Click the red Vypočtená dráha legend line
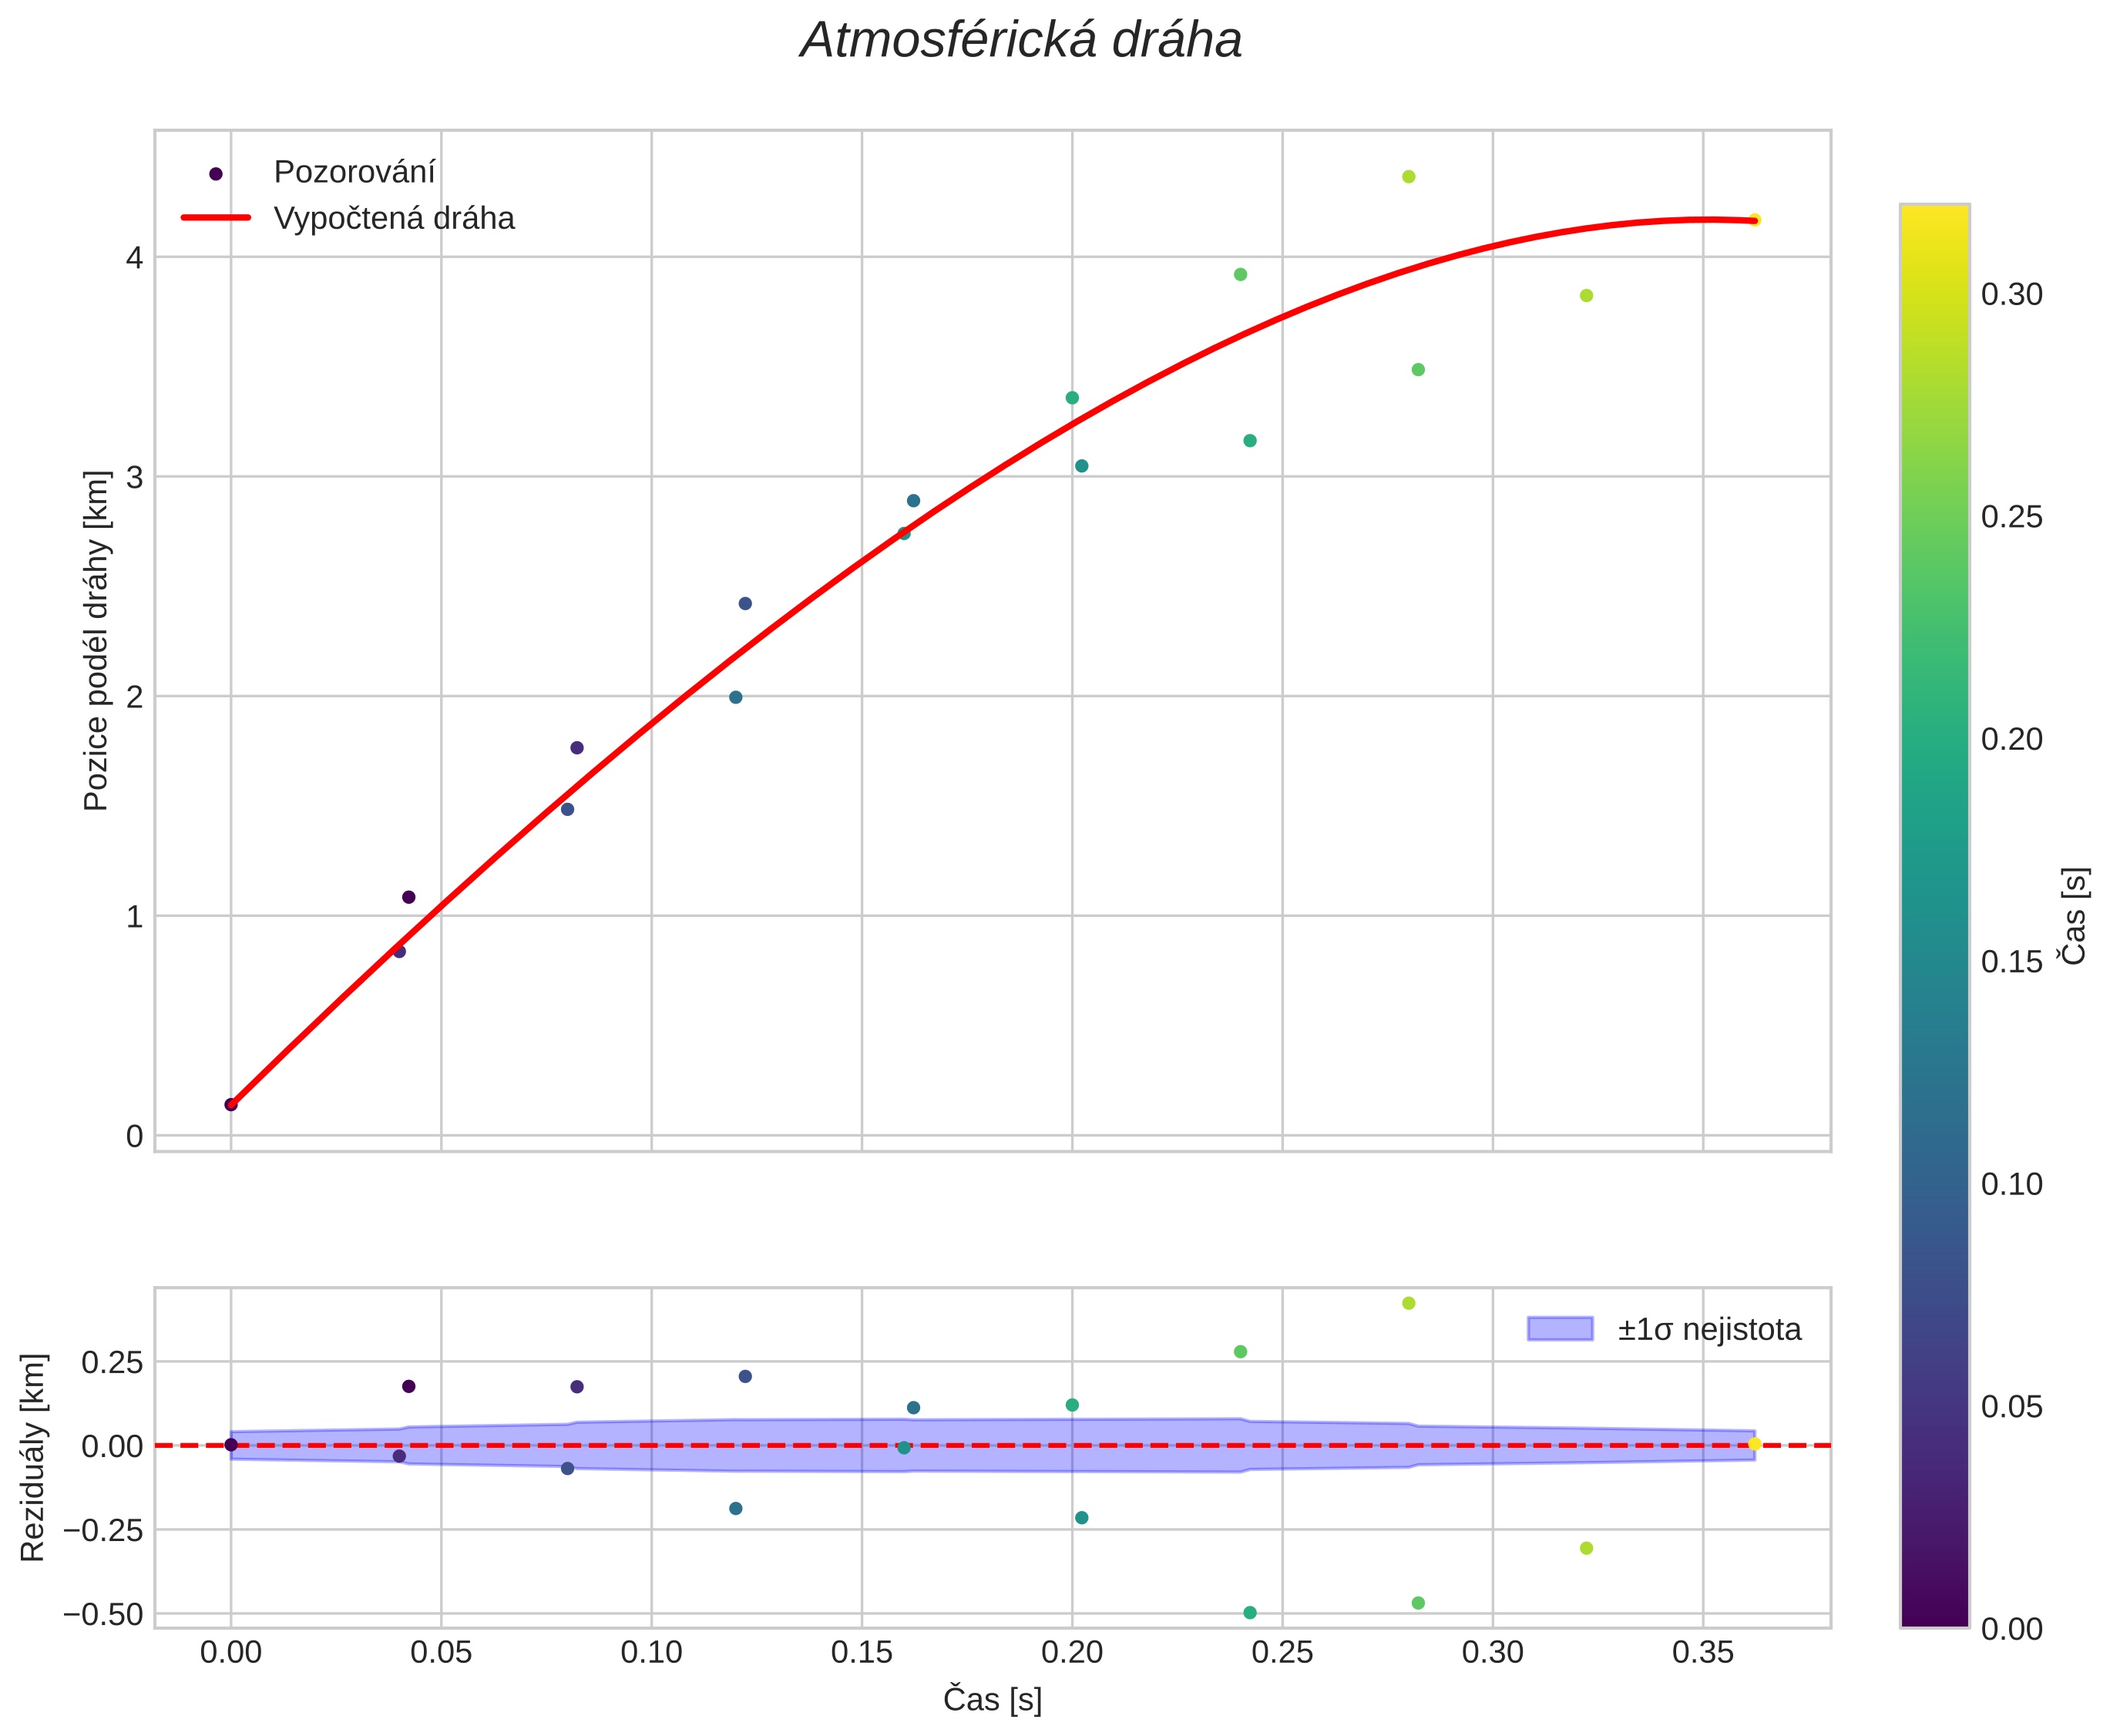Screen dimensions: 2110x1736 (x=215, y=218)
